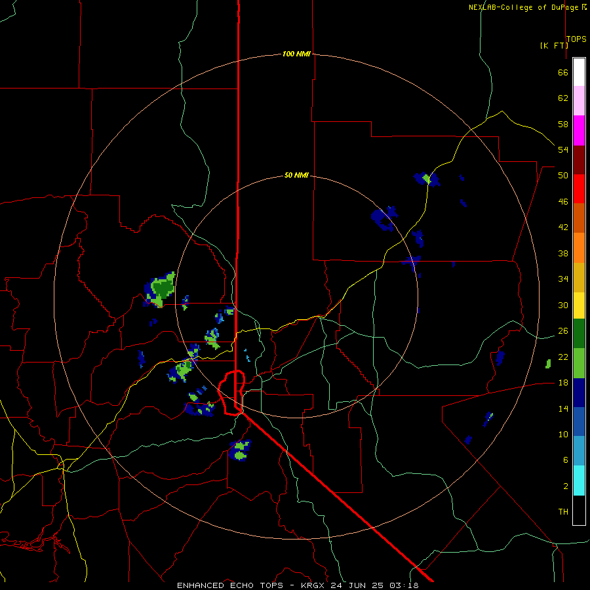The height and width of the screenshot is (590, 590).
Task: Click the [K FT] units label
Action: (554, 46)
